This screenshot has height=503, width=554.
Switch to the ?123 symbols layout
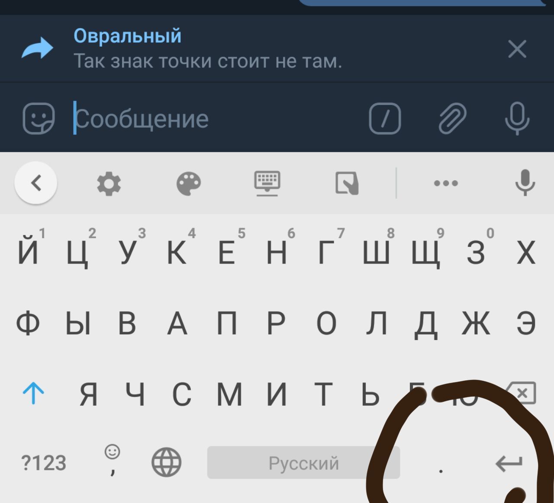pos(44,463)
